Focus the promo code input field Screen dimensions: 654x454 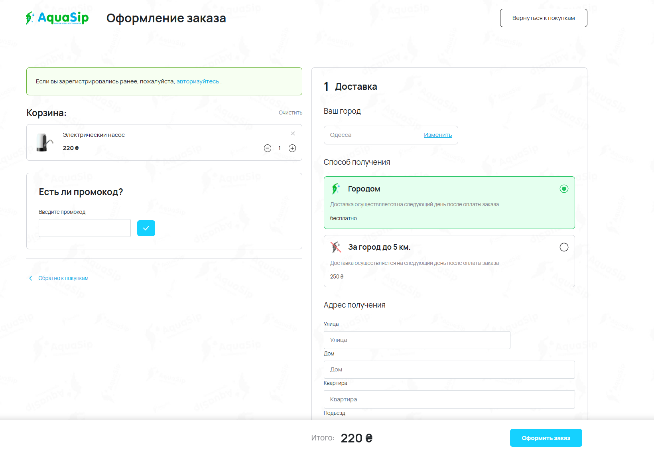tap(85, 228)
